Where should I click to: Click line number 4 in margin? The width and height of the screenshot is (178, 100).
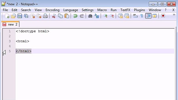(10, 46)
